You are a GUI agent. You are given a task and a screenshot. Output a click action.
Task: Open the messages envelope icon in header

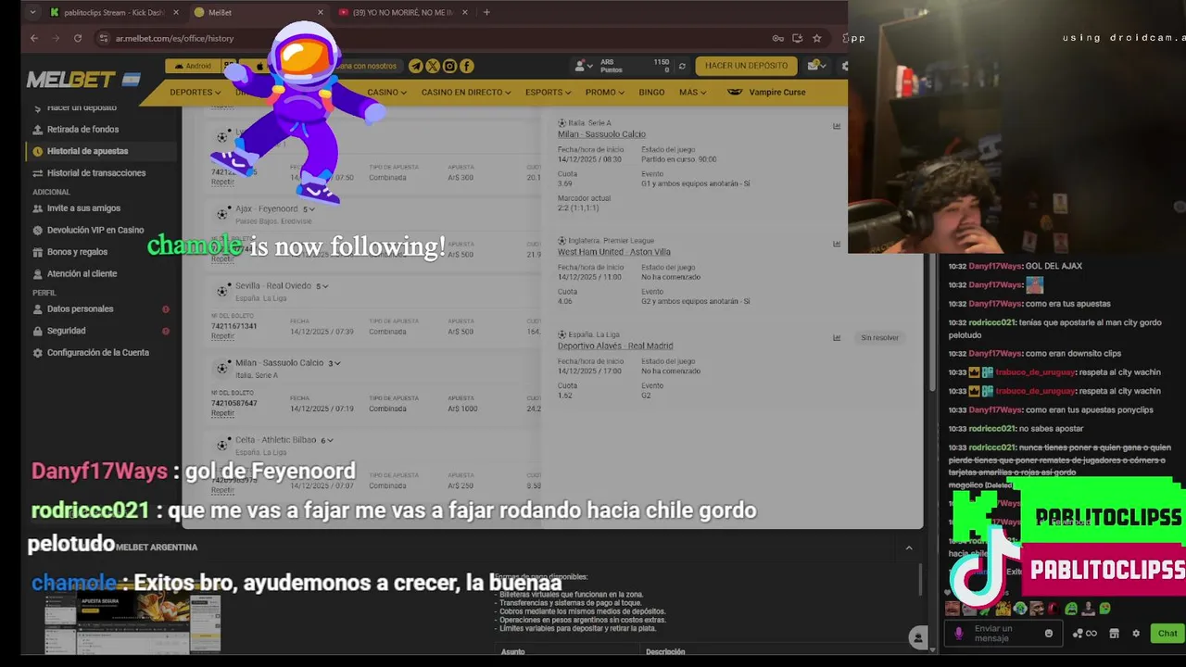click(814, 66)
